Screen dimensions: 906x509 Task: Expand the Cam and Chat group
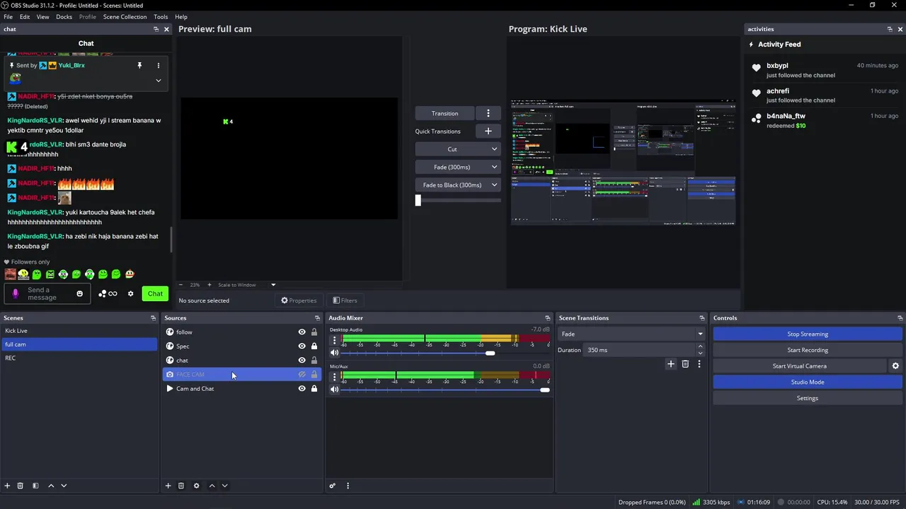point(169,389)
